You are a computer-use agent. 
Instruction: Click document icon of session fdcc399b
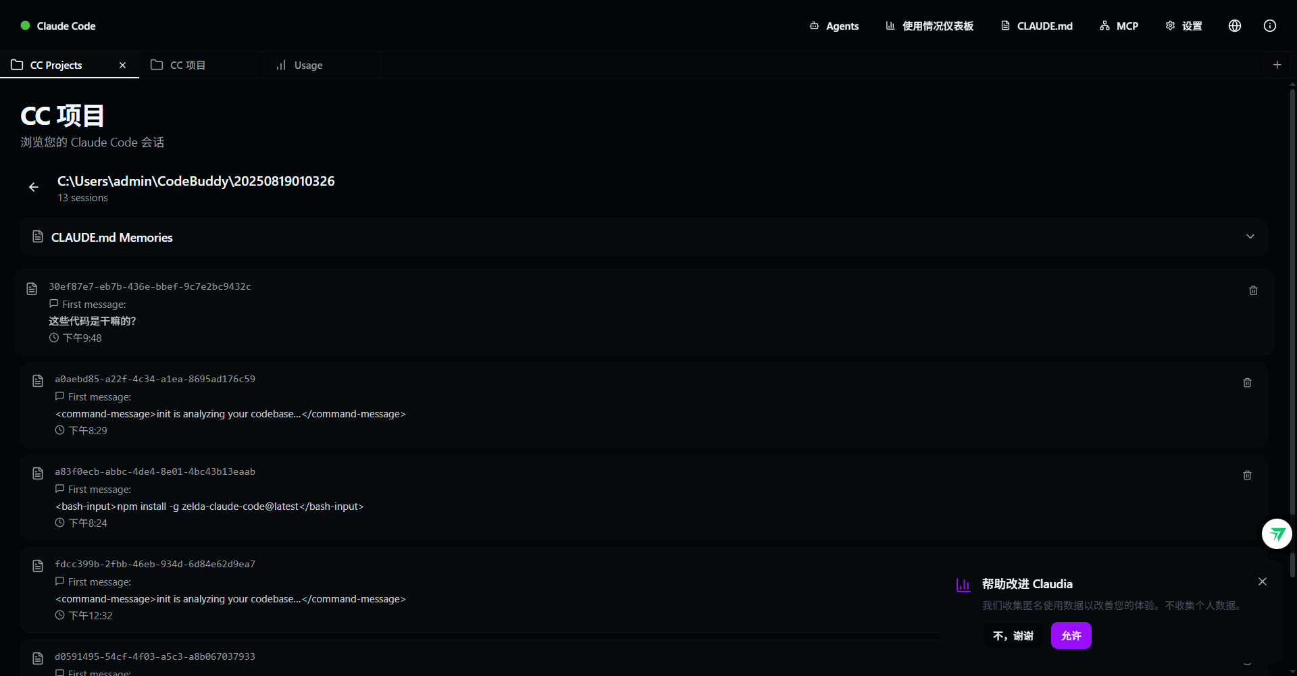tap(38, 567)
